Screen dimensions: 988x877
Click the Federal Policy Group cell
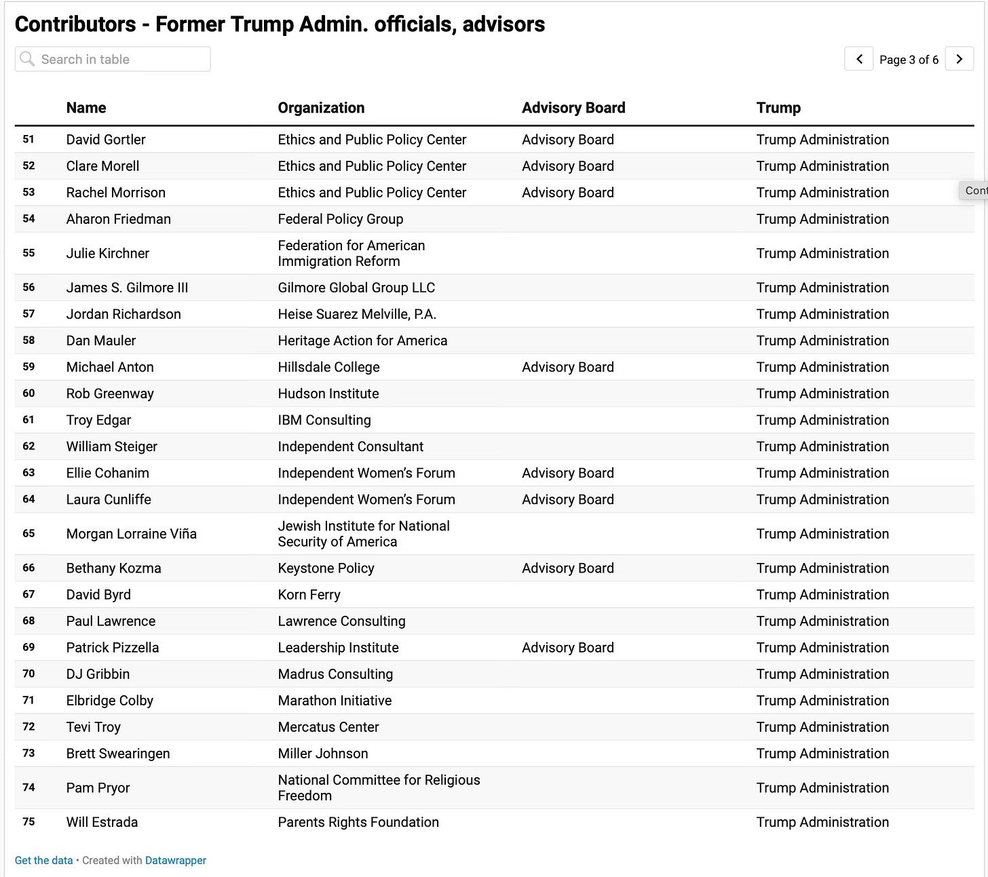pyautogui.click(x=341, y=219)
